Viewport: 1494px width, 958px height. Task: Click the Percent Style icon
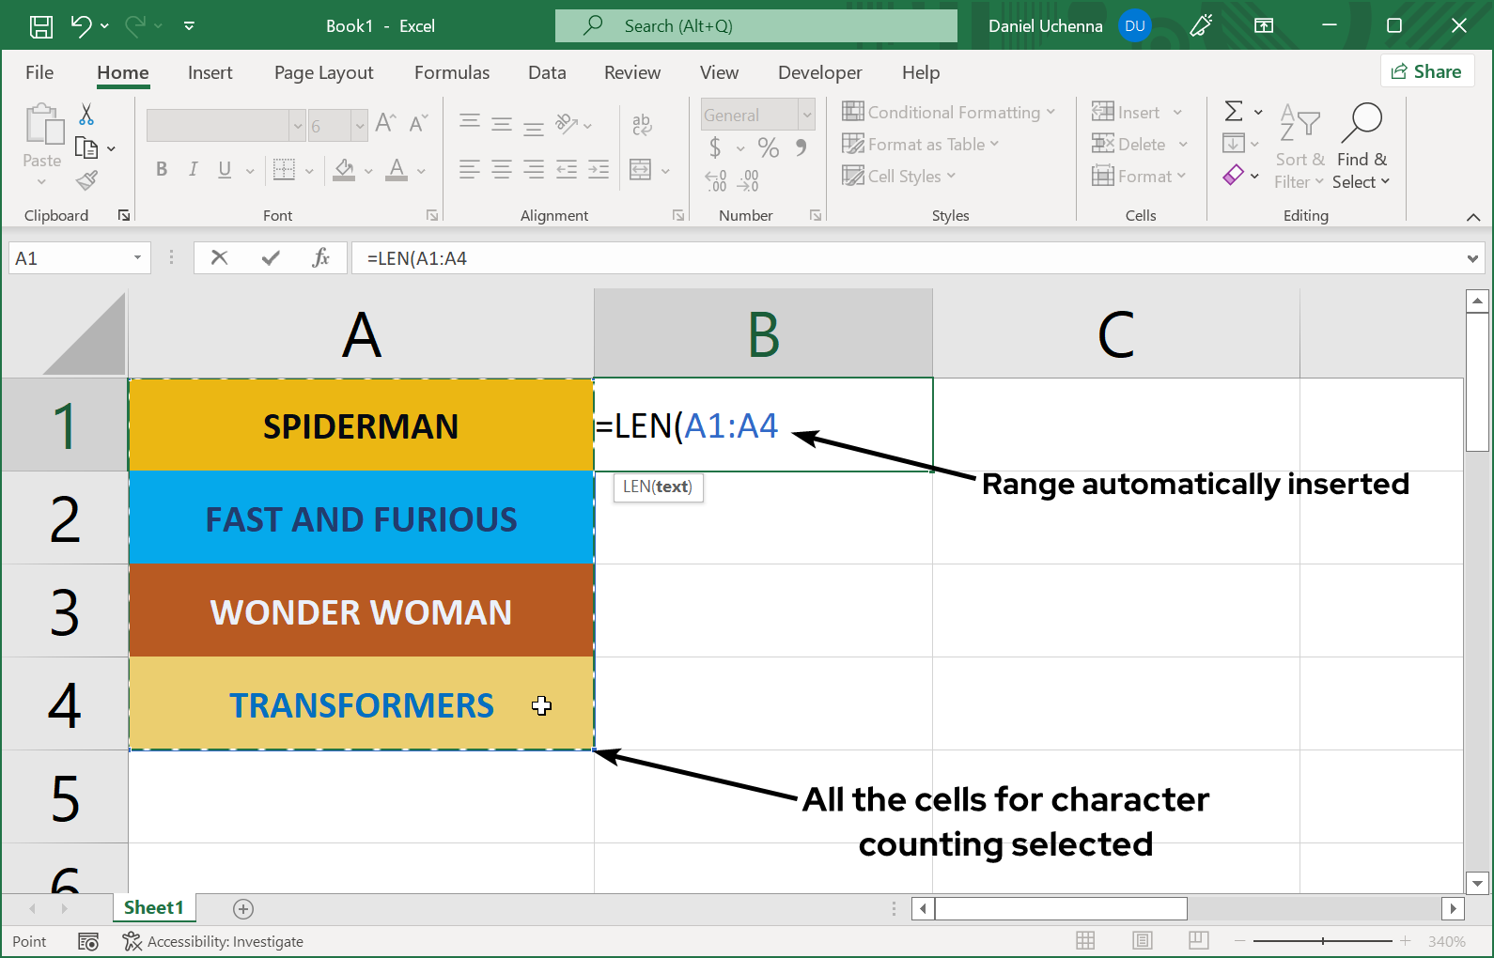click(769, 147)
